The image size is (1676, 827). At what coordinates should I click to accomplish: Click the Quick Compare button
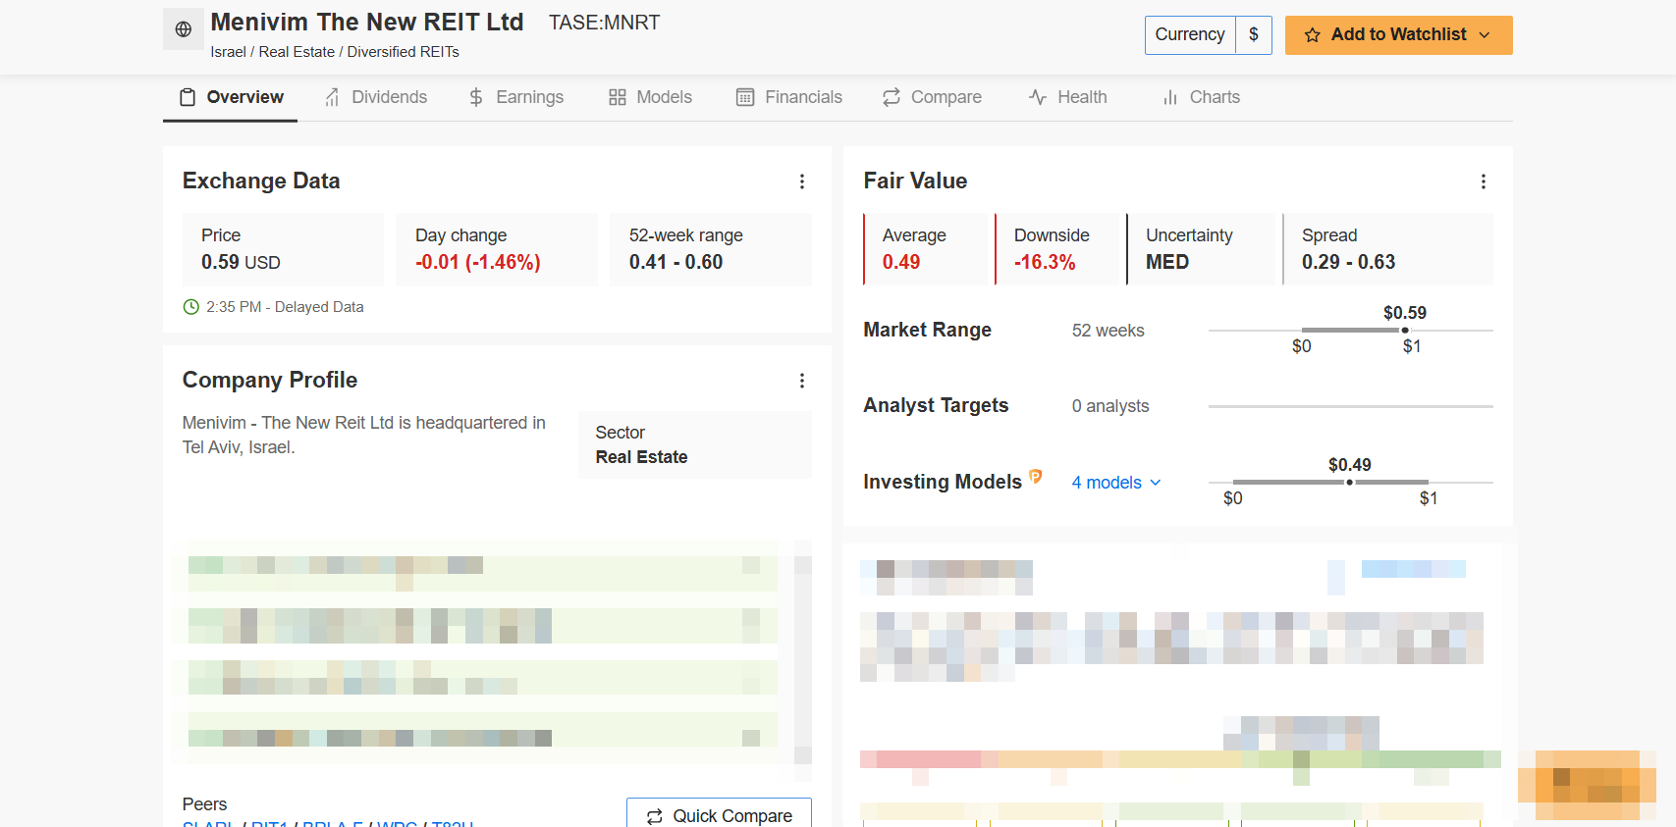pos(720,814)
